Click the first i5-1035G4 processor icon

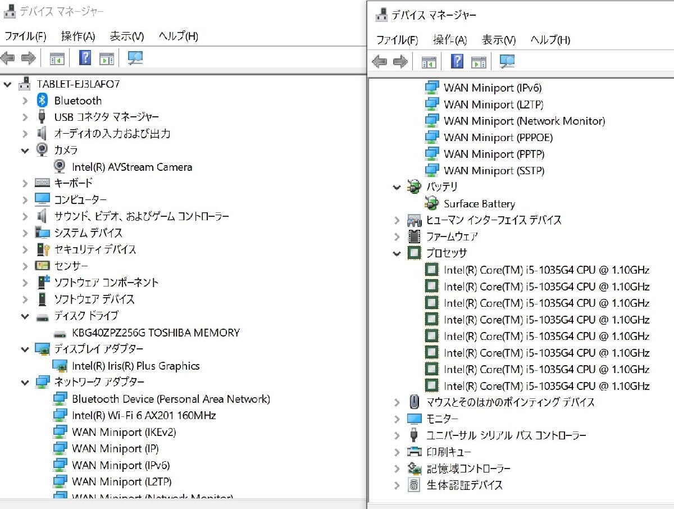click(x=431, y=270)
